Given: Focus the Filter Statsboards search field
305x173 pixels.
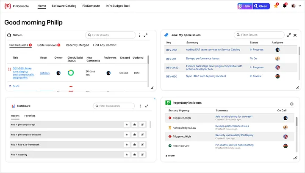Looking at the screenshot, I should point(114,106).
